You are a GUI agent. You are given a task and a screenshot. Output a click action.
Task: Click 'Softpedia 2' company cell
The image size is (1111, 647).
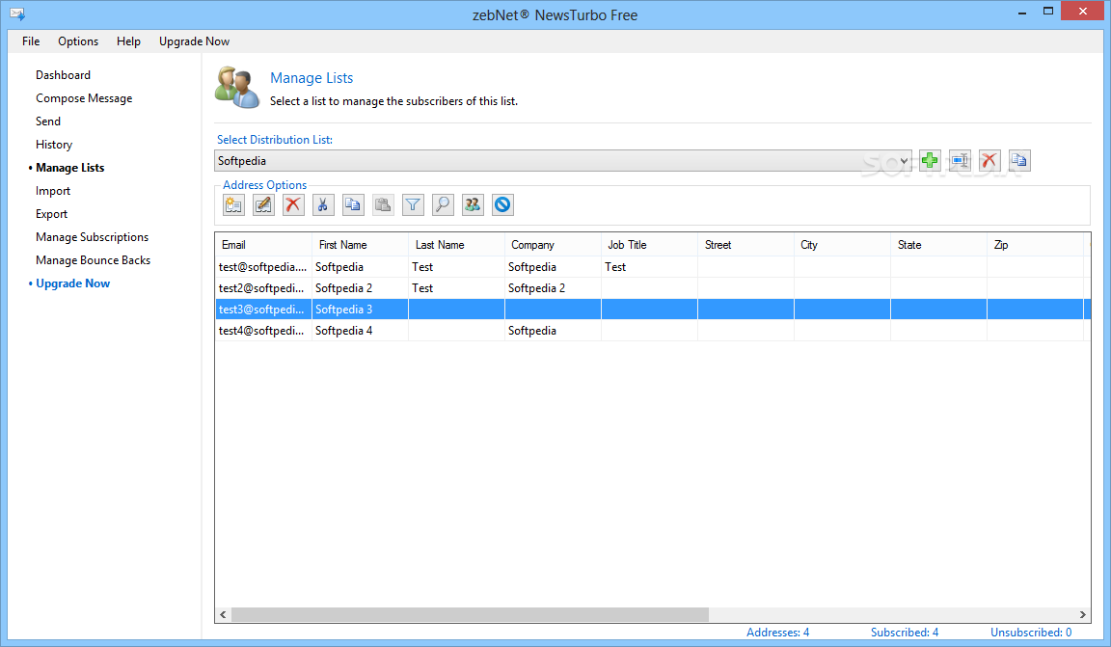(553, 288)
